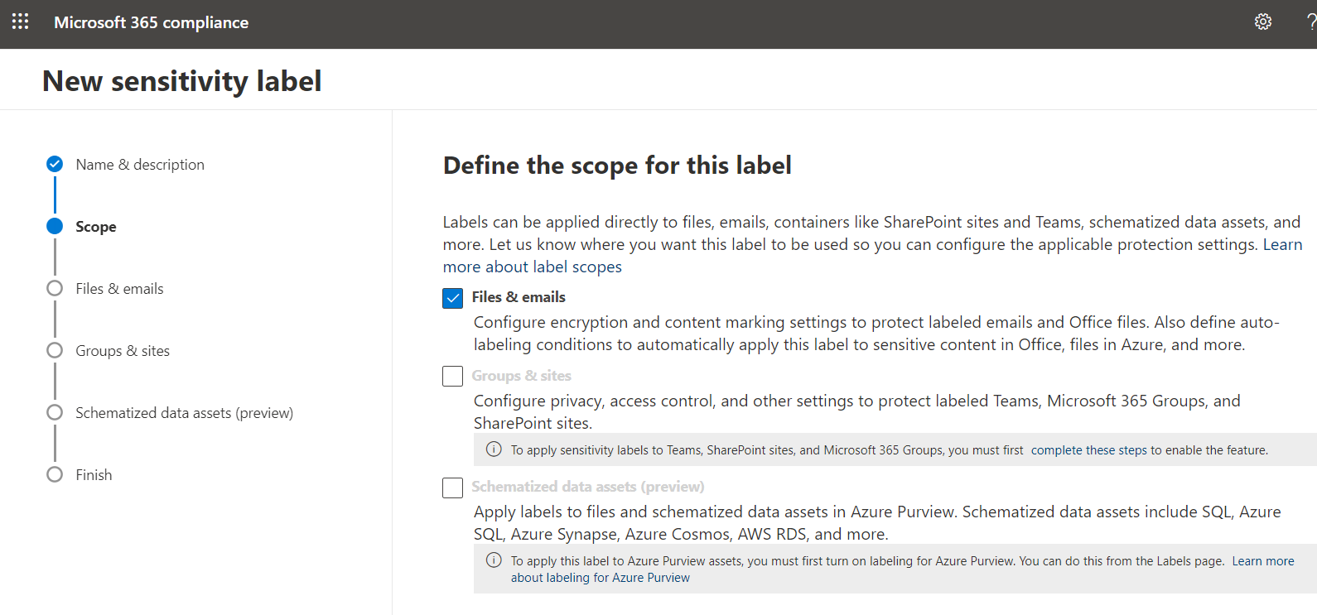Screen dimensions: 1317x615
Task: Check the Groups & sites checkbox
Action: pos(453,377)
